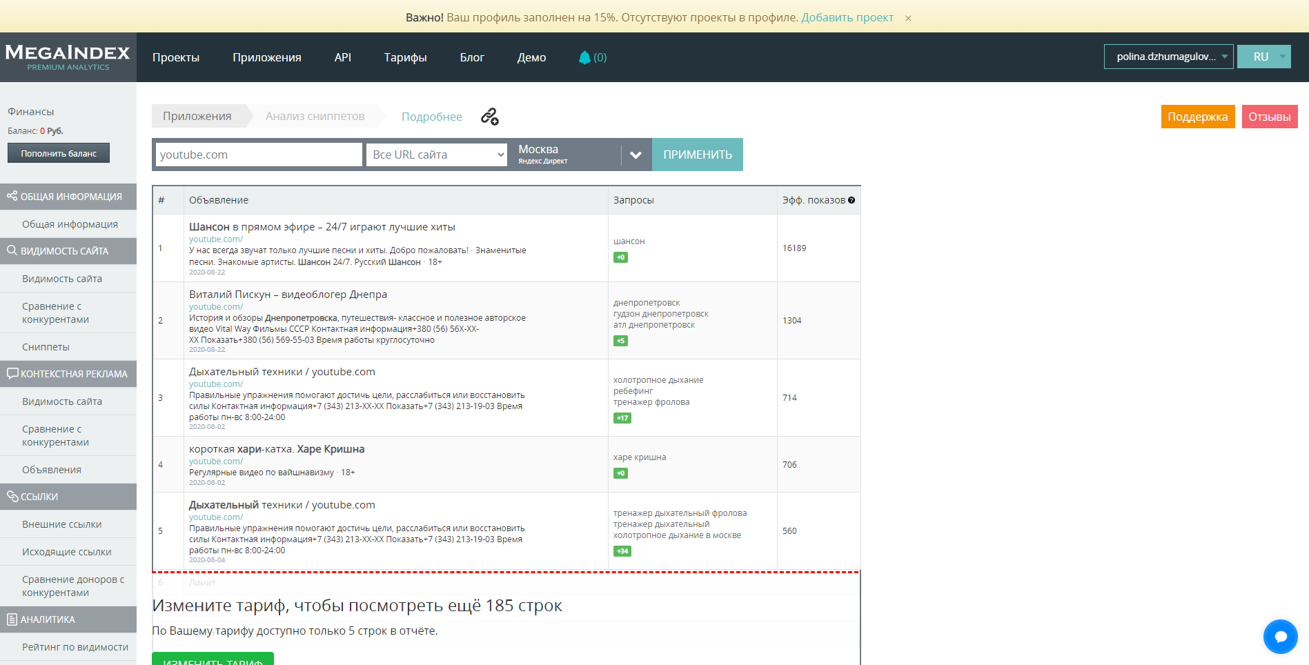Click the Приложения breadcrumb
This screenshot has width=1309, height=665.
pyautogui.click(x=197, y=116)
